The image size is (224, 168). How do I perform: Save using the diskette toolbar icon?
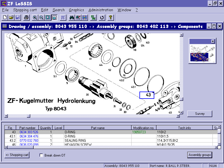pos(18,17)
